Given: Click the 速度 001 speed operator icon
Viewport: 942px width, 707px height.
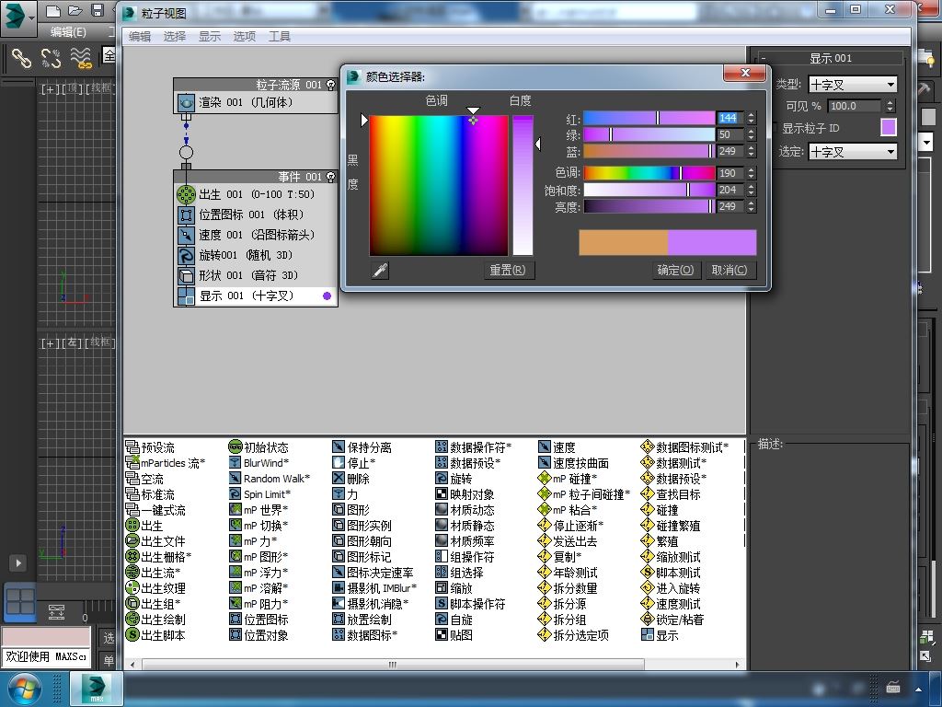Looking at the screenshot, I should tap(186, 235).
